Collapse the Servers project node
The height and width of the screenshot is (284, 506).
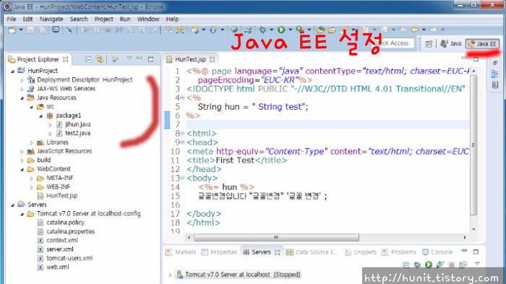(x=12, y=205)
